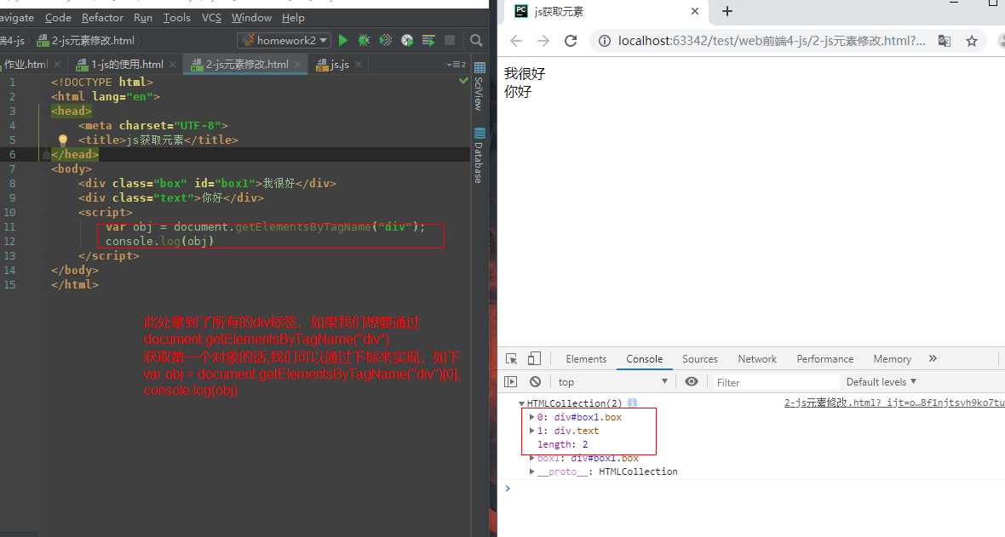Click the green inspection checkmark
This screenshot has height=537, width=1005.
click(x=463, y=81)
